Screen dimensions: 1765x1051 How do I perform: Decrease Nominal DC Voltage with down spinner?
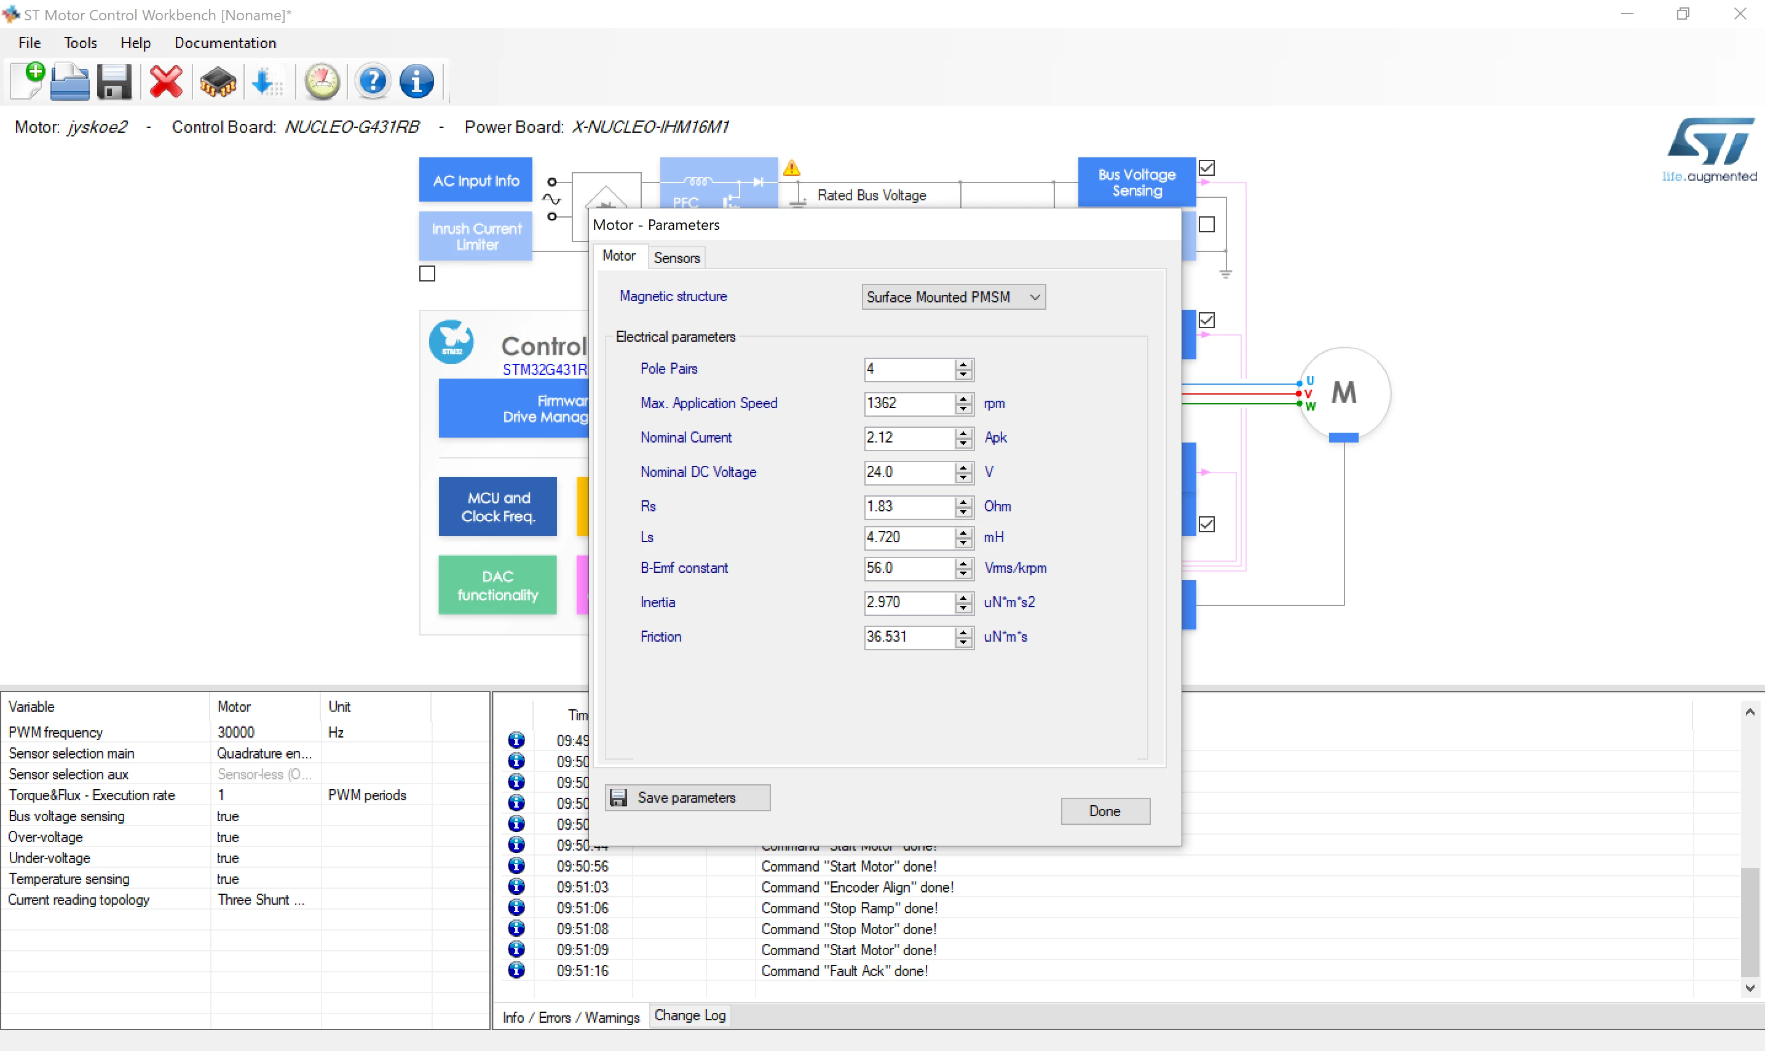click(x=963, y=478)
